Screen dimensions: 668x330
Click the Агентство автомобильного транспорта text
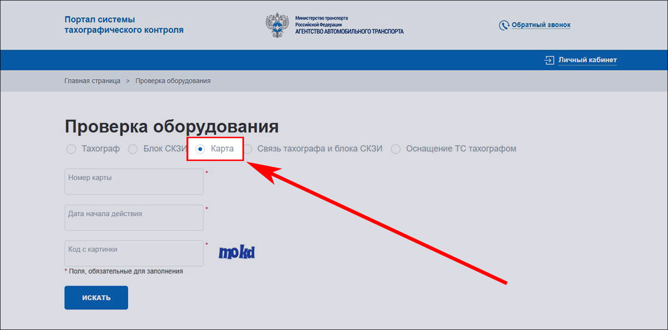tap(349, 32)
